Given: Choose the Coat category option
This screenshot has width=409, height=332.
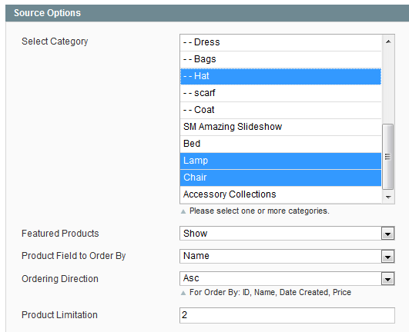Looking at the screenshot, I should pos(280,110).
